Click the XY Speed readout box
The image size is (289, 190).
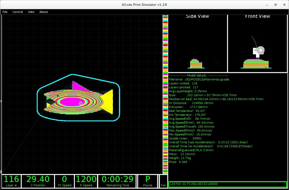[64, 181]
